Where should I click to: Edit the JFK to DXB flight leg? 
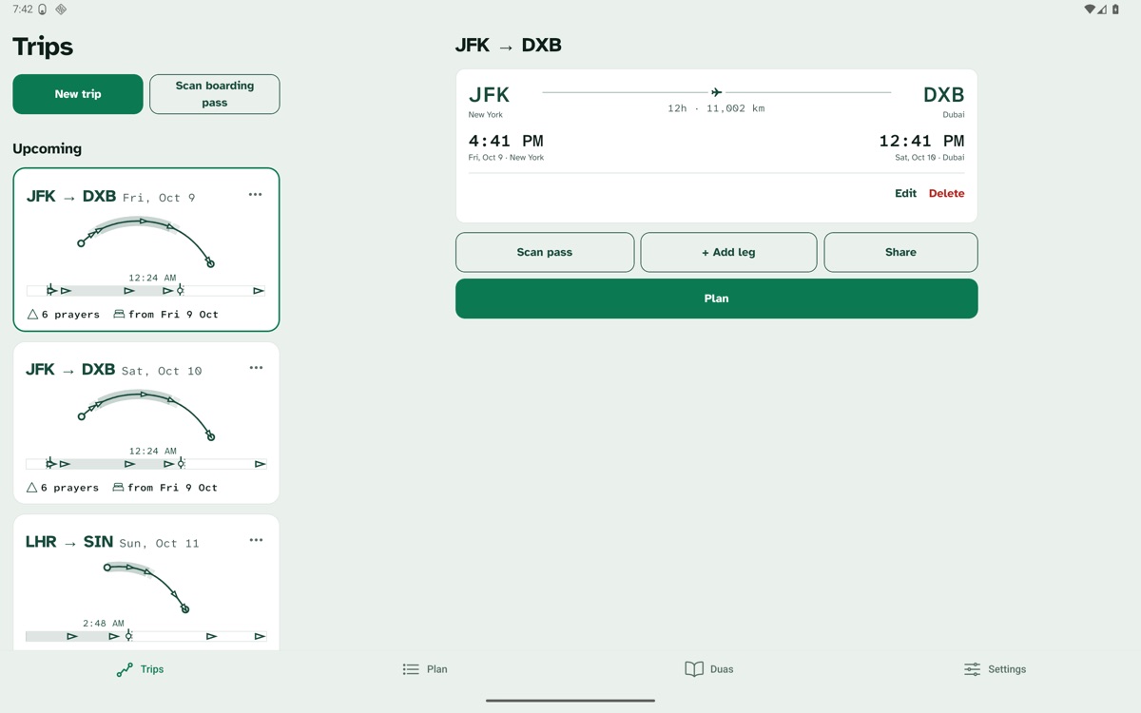[905, 193]
